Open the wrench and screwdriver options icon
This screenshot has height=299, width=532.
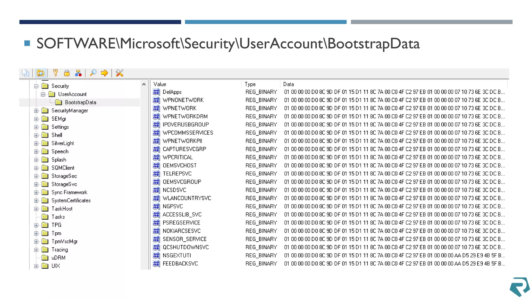point(119,73)
